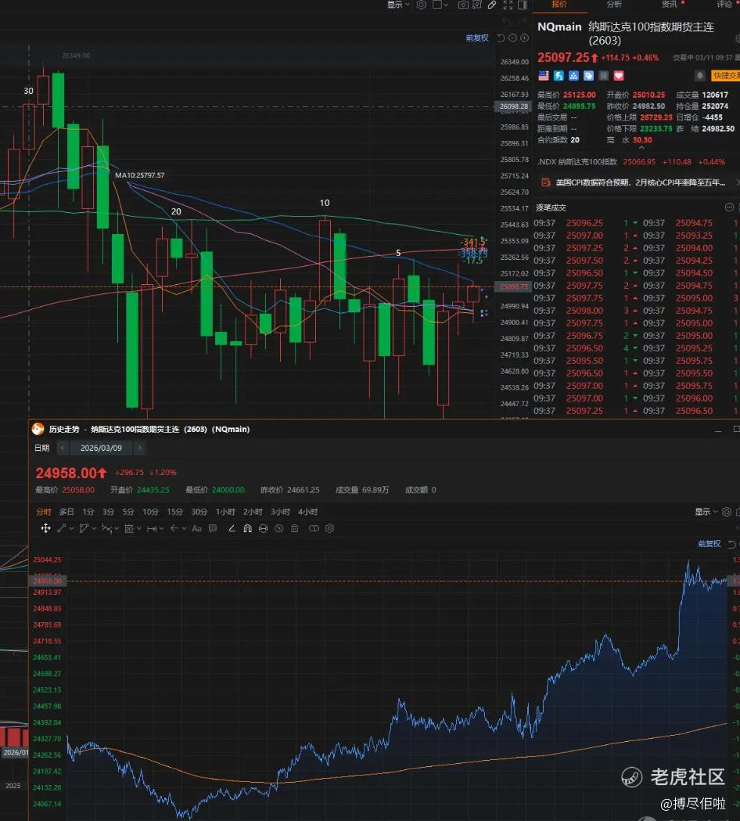Expand measurement tool options dropdown
The height and width of the screenshot is (821, 740).
point(162,529)
